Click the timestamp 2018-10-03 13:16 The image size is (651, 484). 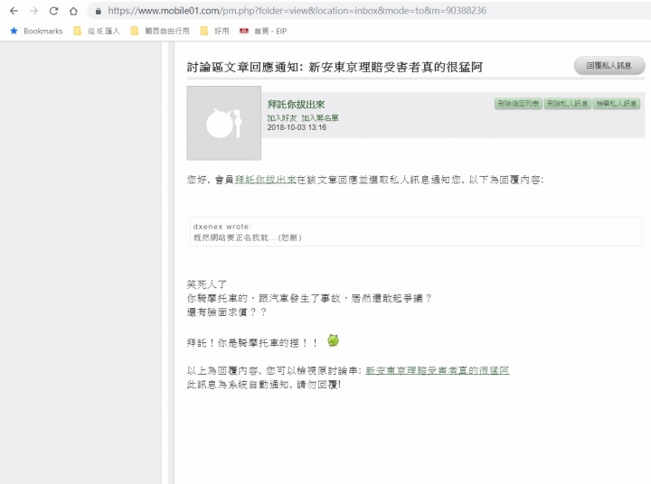pos(297,127)
